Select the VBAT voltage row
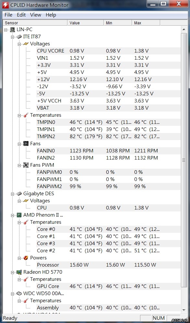The width and height of the screenshot is (190, 323). (x=109, y=108)
